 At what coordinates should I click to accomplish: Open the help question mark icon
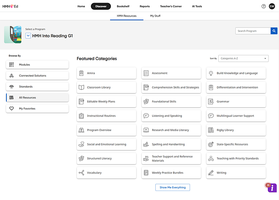pos(264,6)
